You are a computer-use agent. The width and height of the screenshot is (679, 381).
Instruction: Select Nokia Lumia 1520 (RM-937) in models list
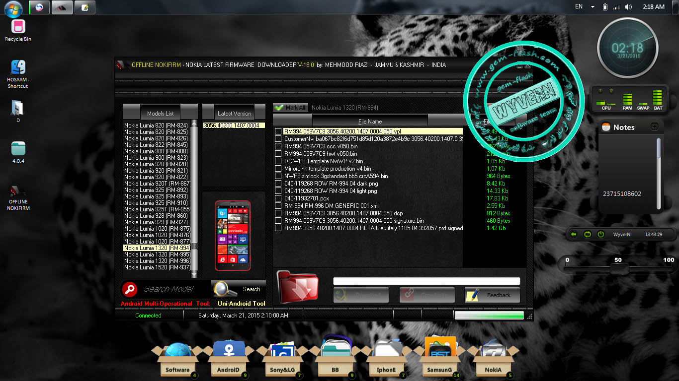(x=157, y=267)
